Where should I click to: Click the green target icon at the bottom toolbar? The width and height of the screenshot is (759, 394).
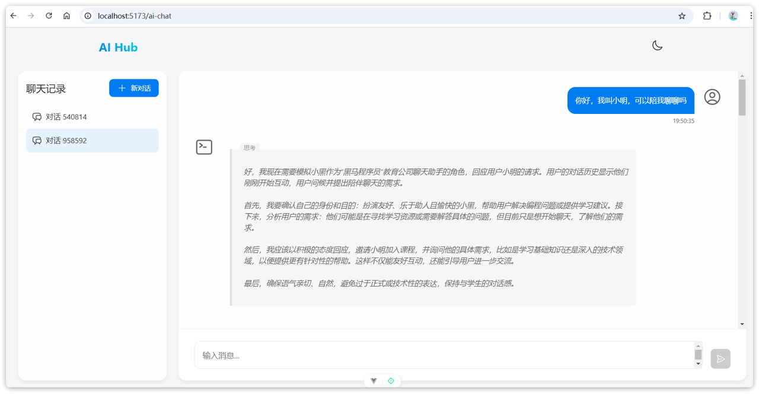point(391,381)
